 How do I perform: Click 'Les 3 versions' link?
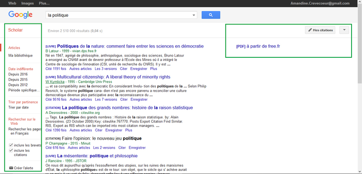coord(106,69)
